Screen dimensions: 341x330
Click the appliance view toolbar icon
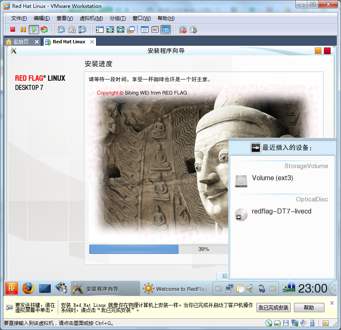tap(155, 30)
